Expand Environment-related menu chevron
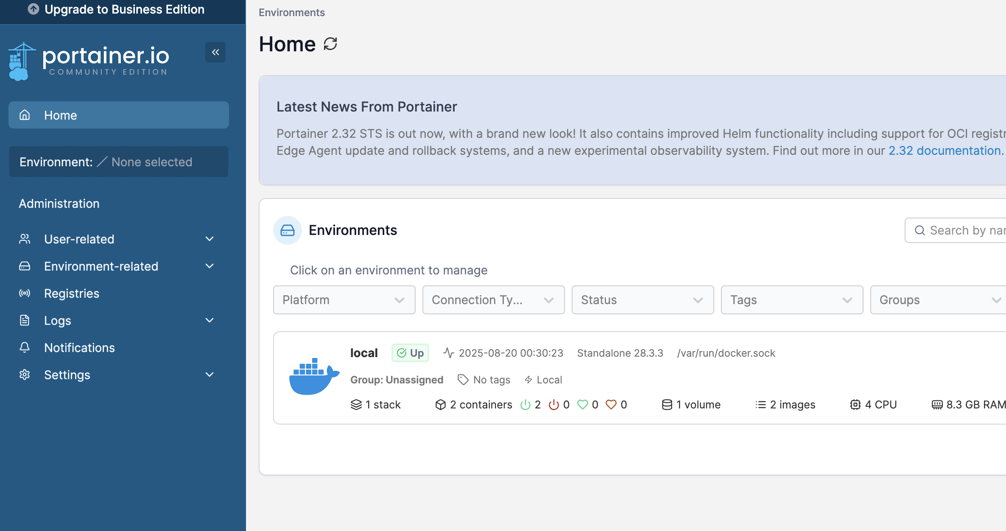1006x531 pixels. point(210,266)
